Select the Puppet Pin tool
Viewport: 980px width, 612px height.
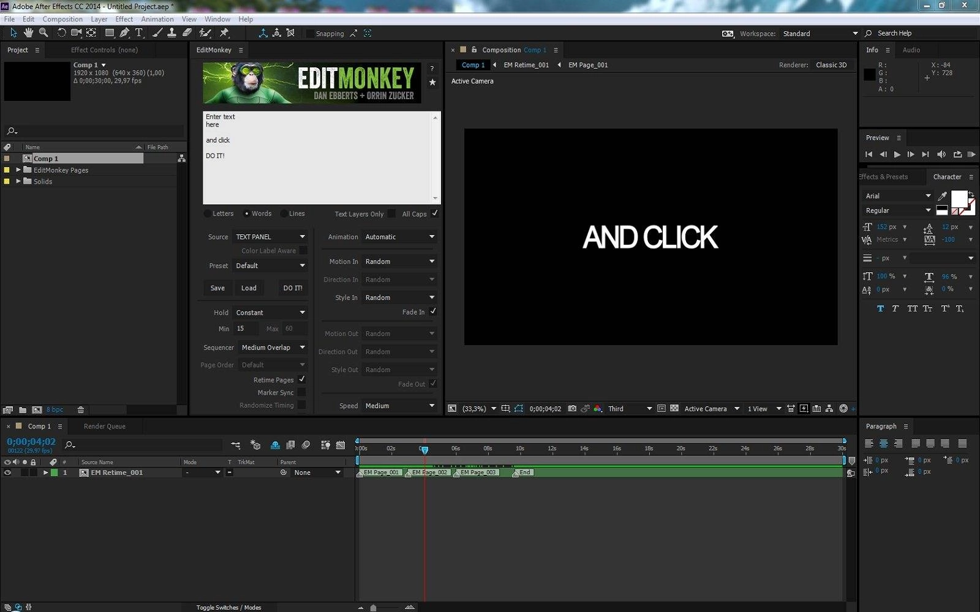pos(224,33)
